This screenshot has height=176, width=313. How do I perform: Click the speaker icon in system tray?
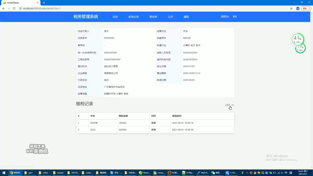click(x=282, y=173)
